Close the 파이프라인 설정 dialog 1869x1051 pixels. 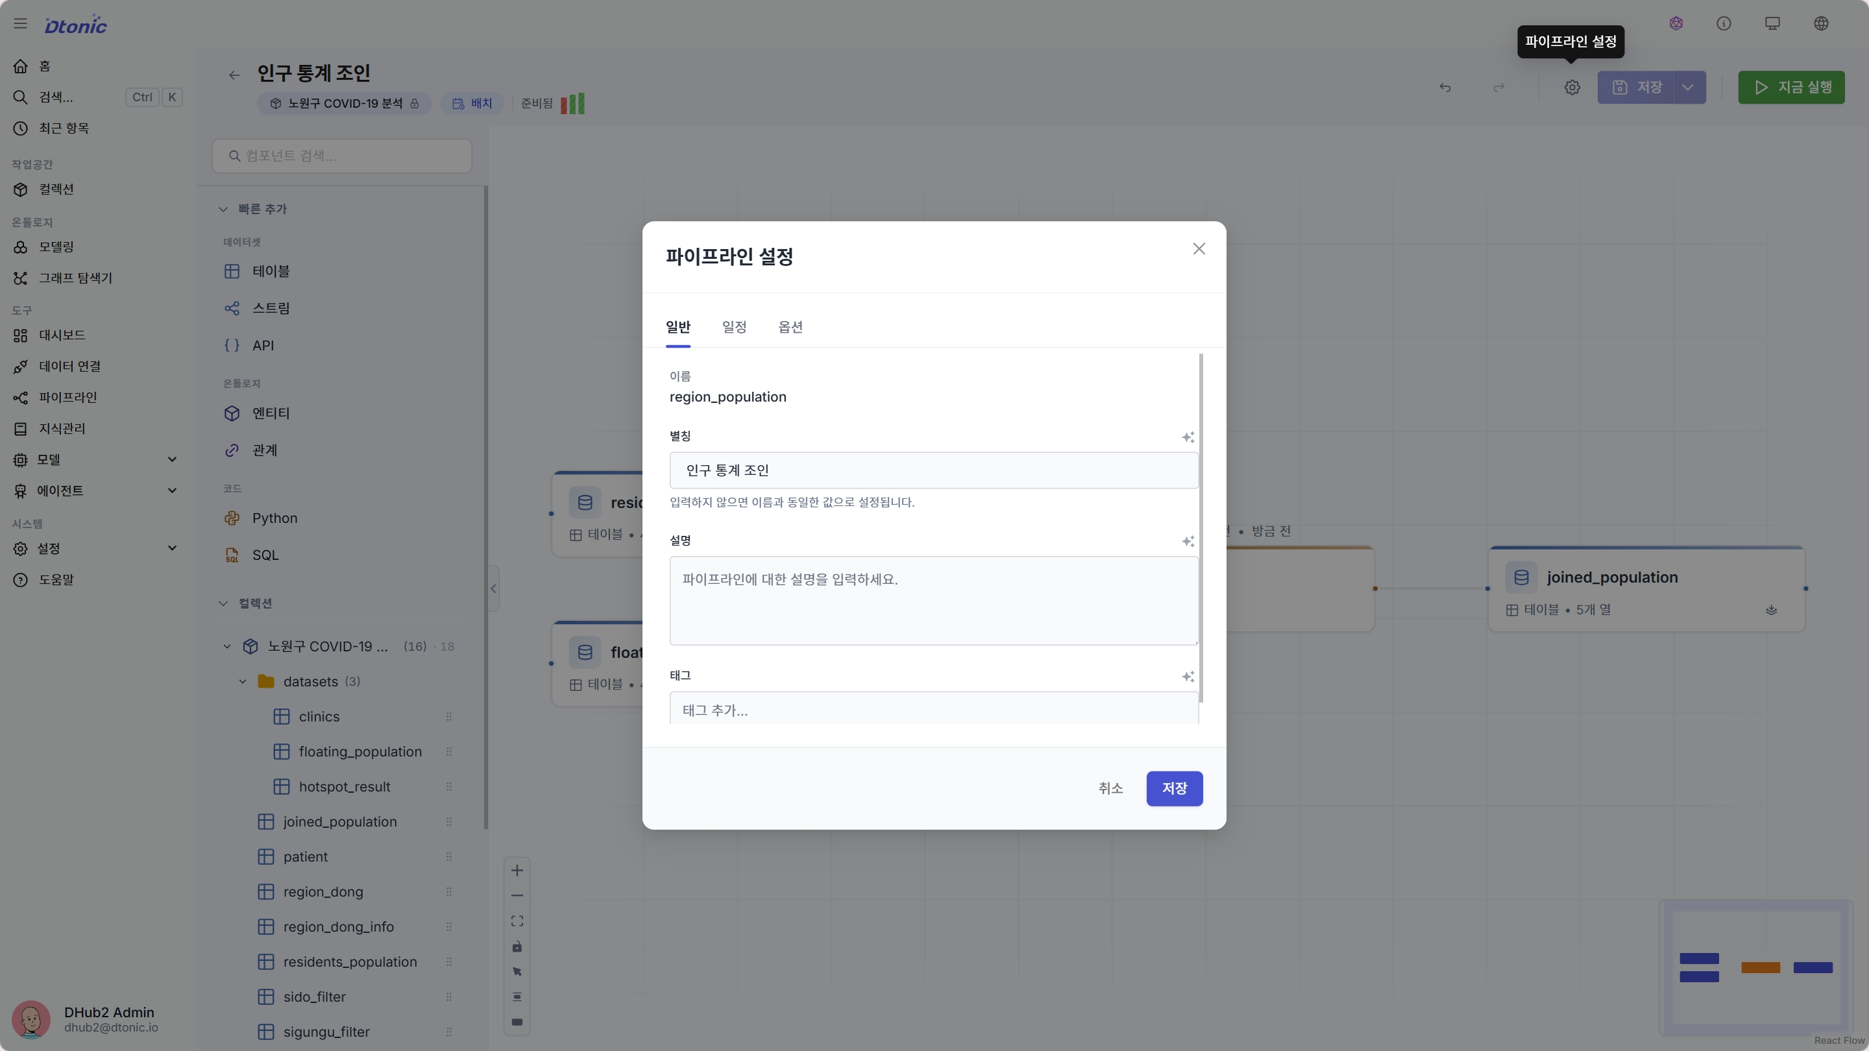pyautogui.click(x=1199, y=248)
